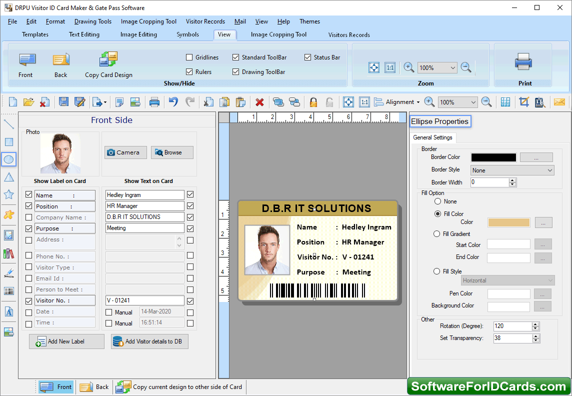Click the email envelope toolbar icon
The image size is (572, 396).
(559, 102)
